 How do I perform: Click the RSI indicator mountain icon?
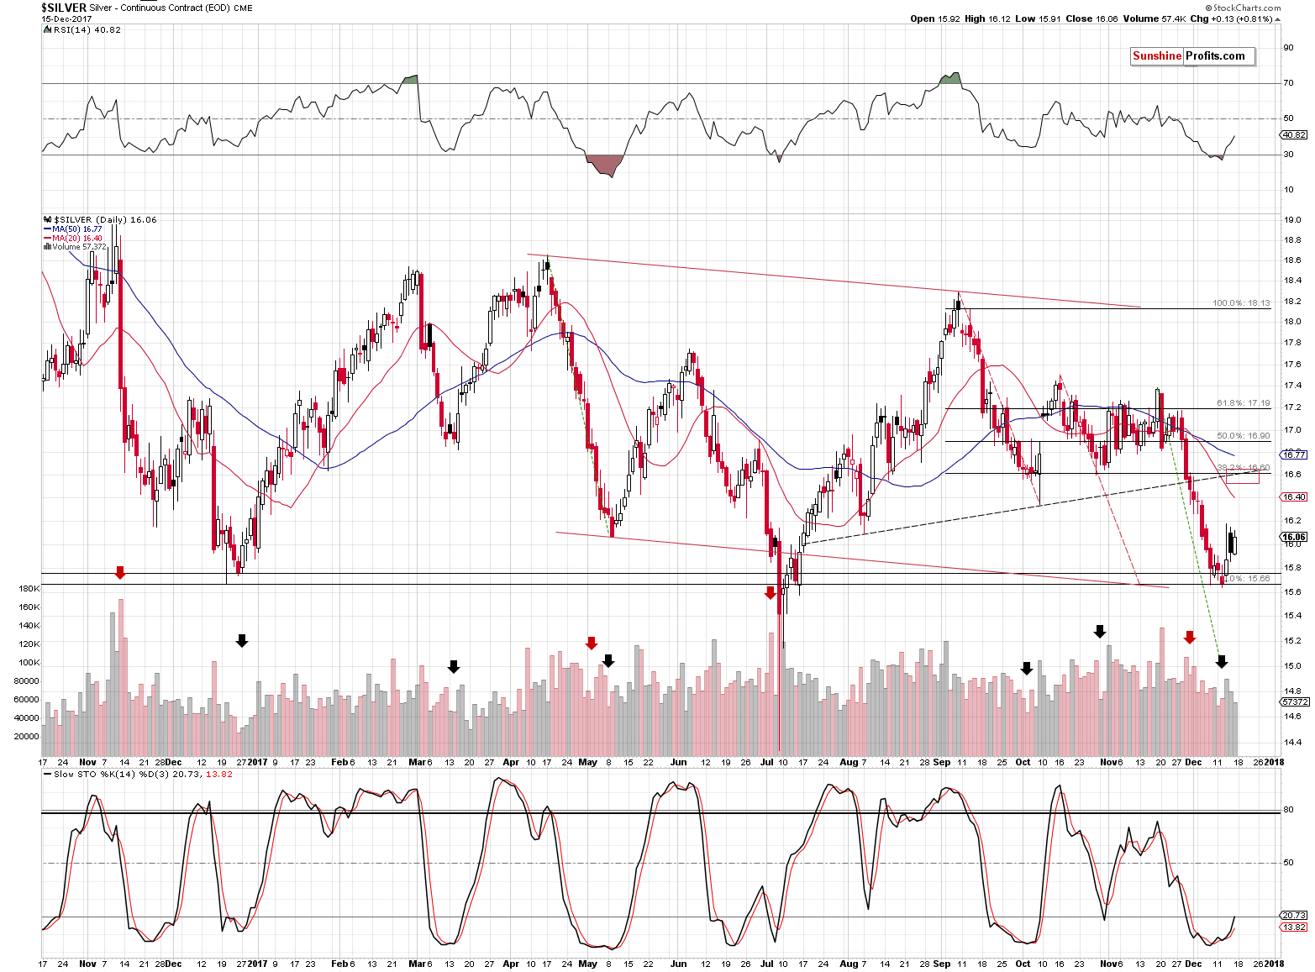(46, 29)
